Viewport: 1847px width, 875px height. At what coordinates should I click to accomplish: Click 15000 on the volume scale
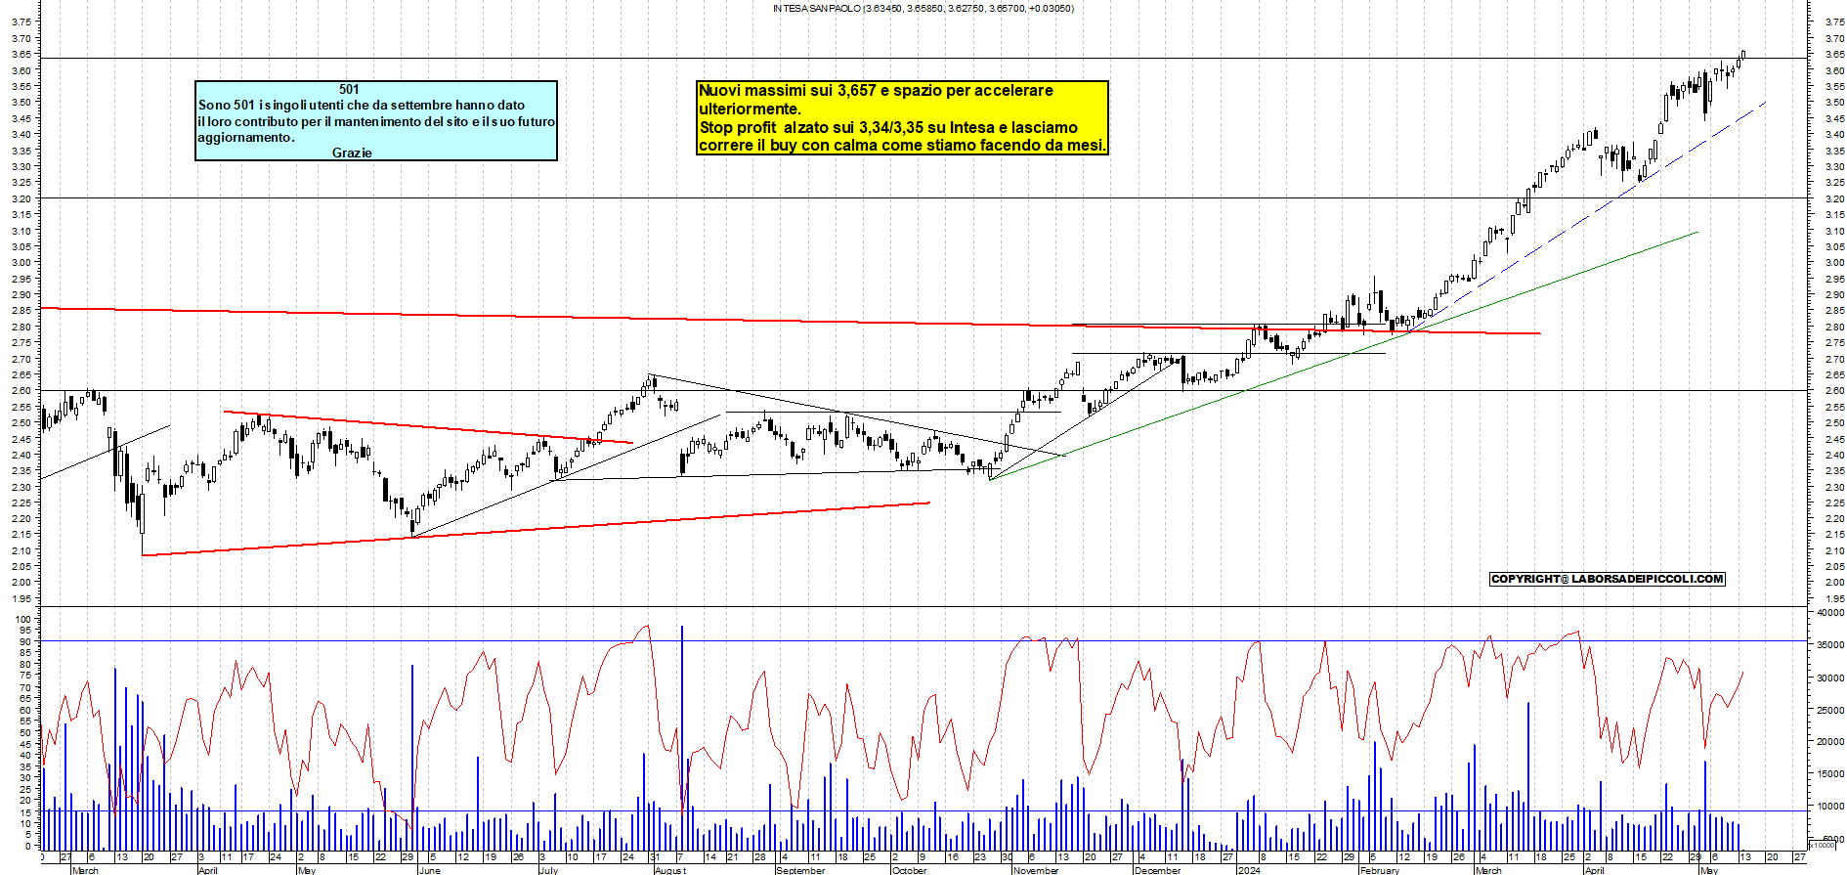point(1829,774)
